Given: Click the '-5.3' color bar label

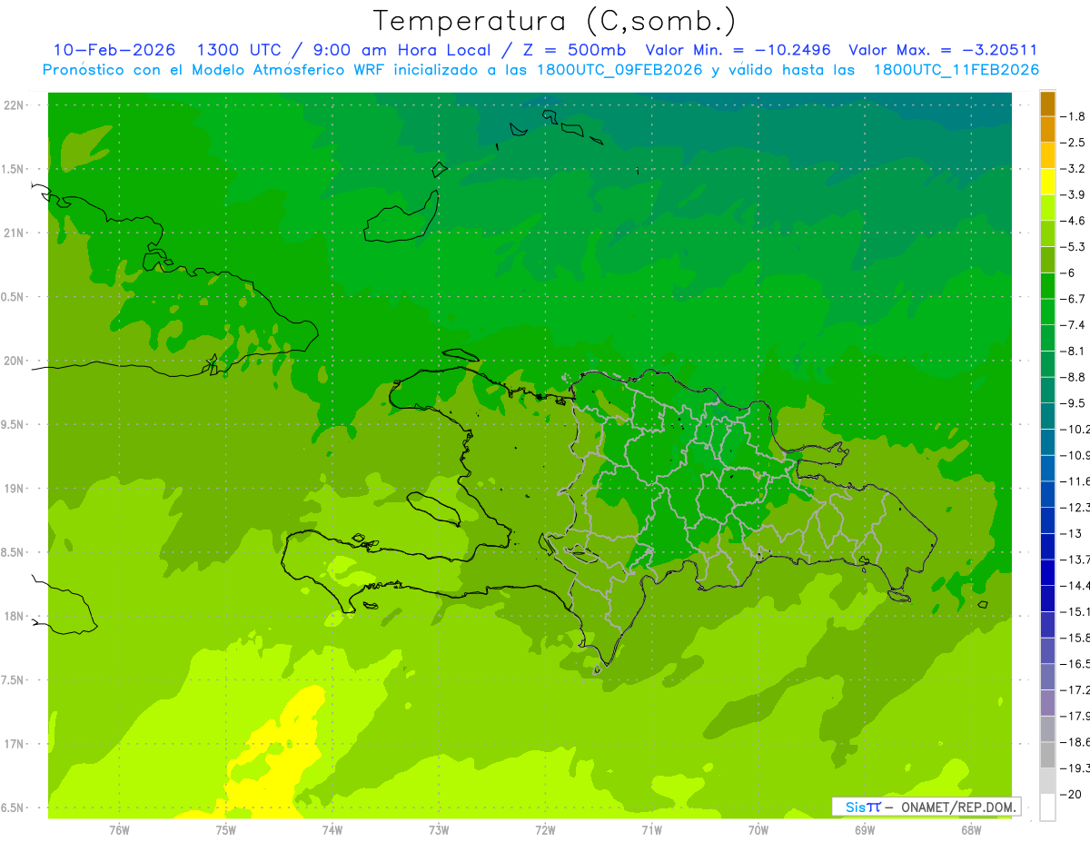Looking at the screenshot, I should pyautogui.click(x=1074, y=246).
